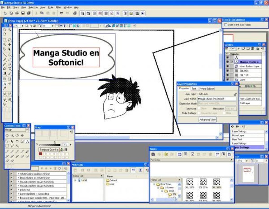269x209 pixels.
Task: Select the Zoom magnifier tool in toolbox
Action: coord(10,30)
